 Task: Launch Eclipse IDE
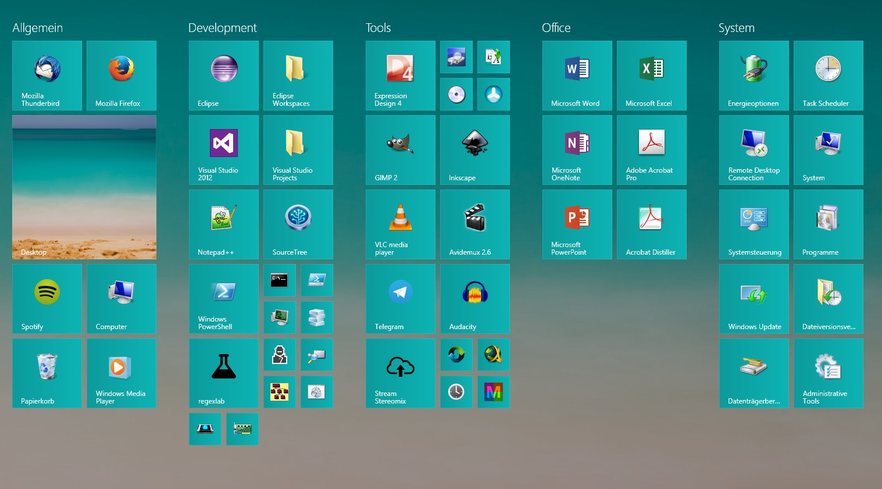click(x=224, y=76)
